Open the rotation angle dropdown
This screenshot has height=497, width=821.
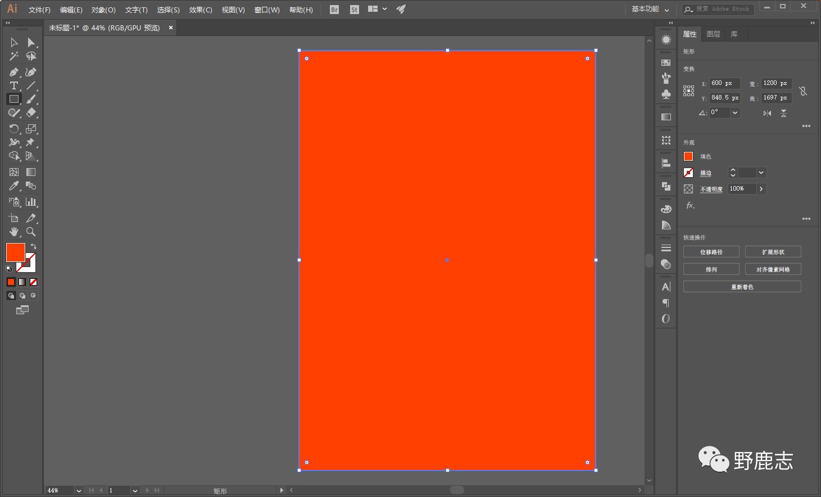[x=734, y=112]
